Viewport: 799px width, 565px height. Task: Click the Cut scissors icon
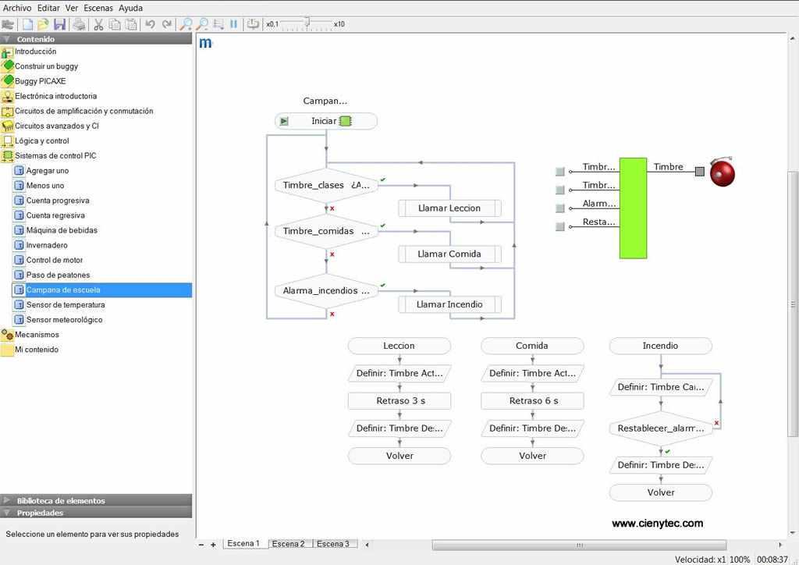click(x=99, y=24)
